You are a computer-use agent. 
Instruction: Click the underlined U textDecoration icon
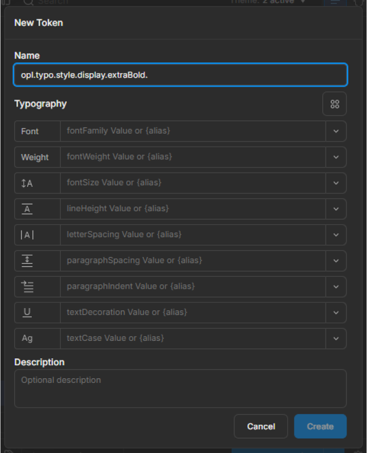tap(27, 312)
